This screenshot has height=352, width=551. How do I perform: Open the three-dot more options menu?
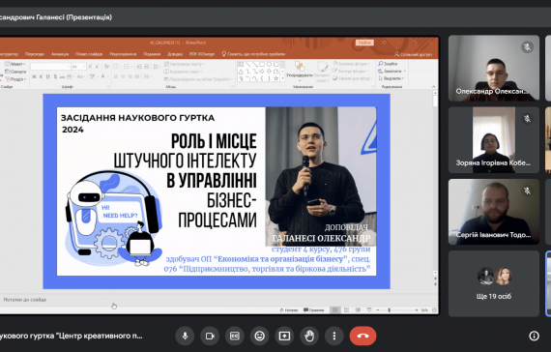click(x=334, y=336)
